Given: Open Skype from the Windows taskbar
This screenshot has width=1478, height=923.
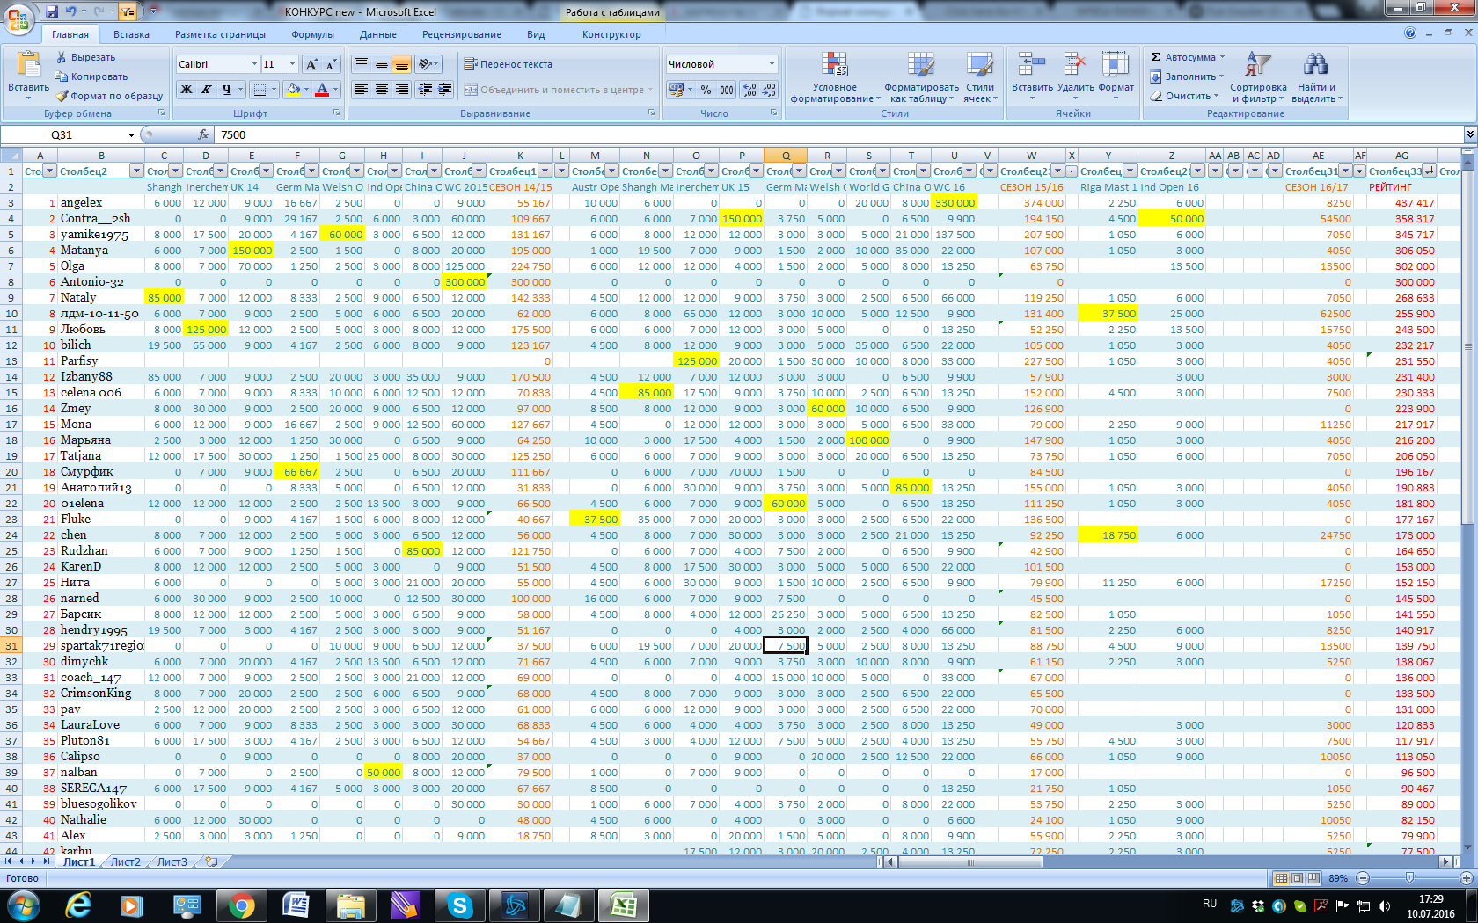Looking at the screenshot, I should (x=459, y=905).
